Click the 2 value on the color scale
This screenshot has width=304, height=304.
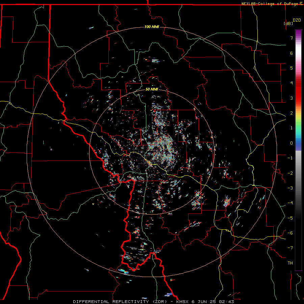(292, 113)
